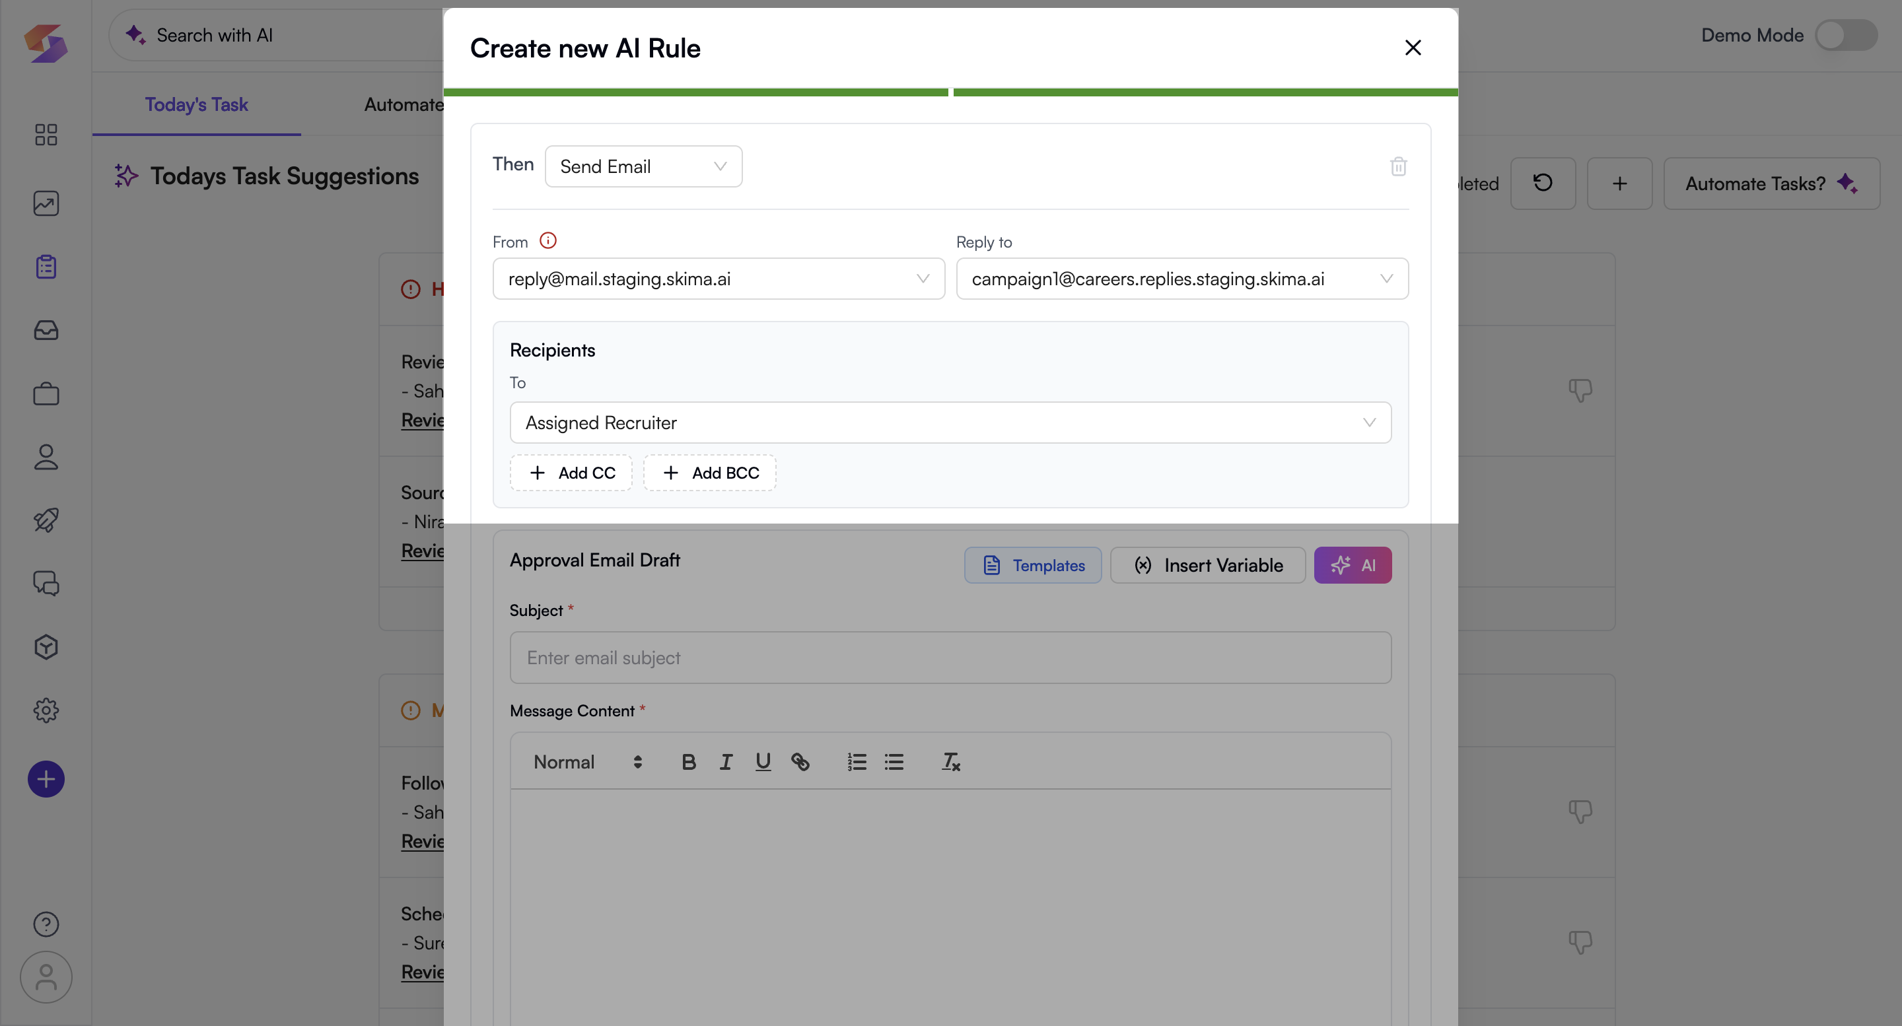Open the inbox tray icon in sidebar

tap(46, 330)
